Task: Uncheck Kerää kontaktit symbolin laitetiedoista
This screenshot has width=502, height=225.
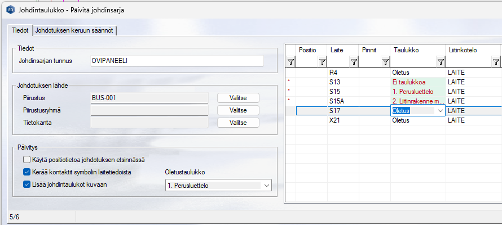Action: pyautogui.click(x=27, y=172)
